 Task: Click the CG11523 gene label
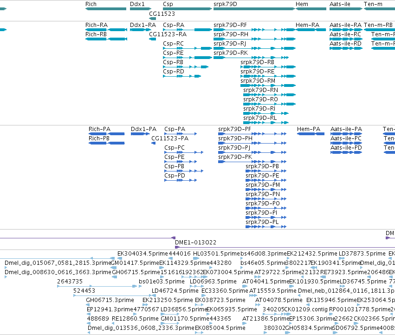coord(162,13)
